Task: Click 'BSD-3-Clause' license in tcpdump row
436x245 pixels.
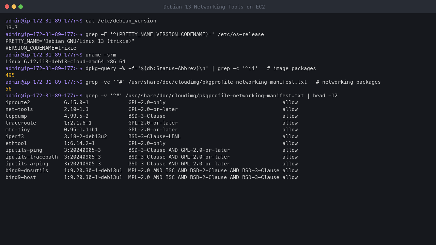Action: [147, 116]
